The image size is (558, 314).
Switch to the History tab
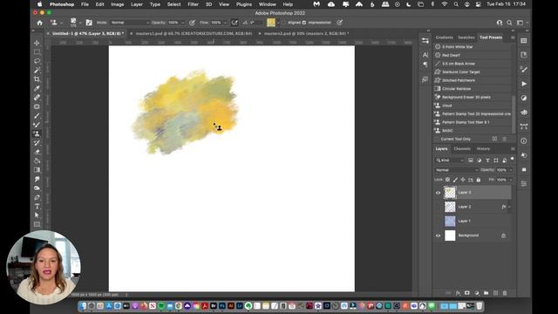(x=483, y=149)
